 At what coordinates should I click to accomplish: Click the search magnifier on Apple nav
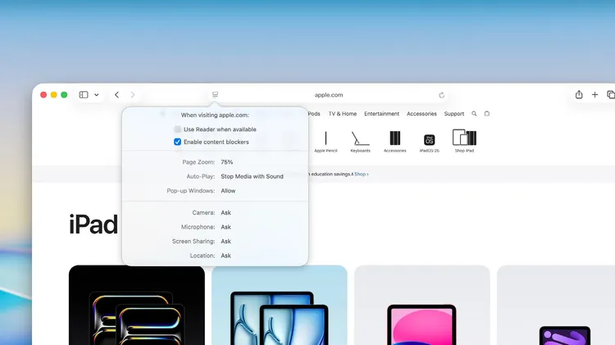coord(474,114)
